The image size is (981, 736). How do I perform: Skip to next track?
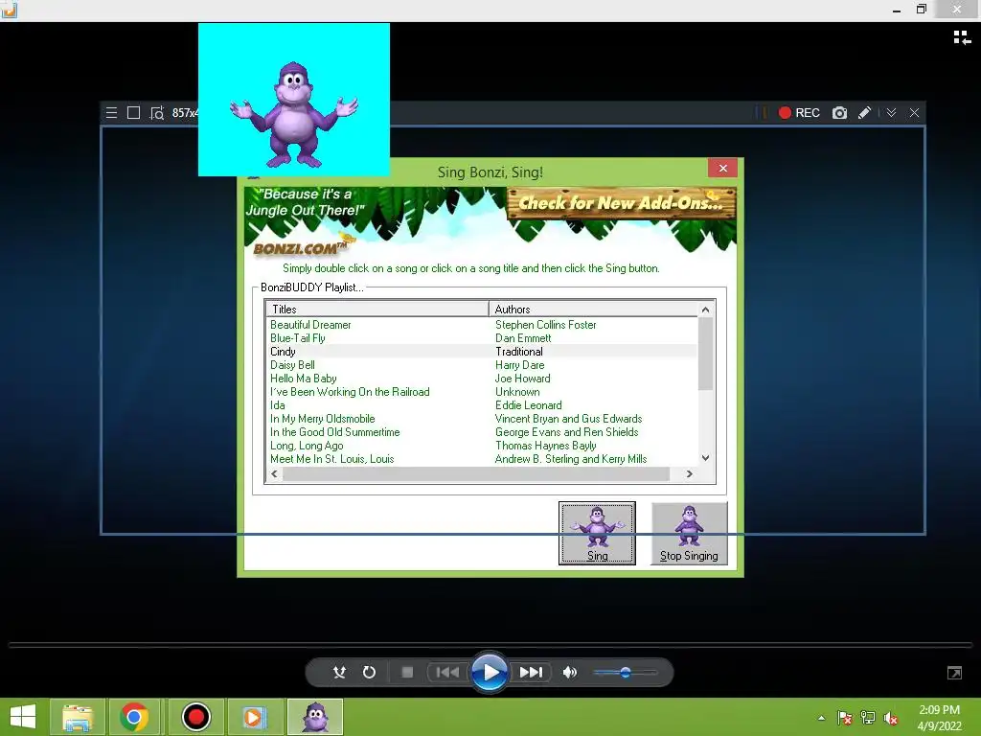[x=531, y=672]
